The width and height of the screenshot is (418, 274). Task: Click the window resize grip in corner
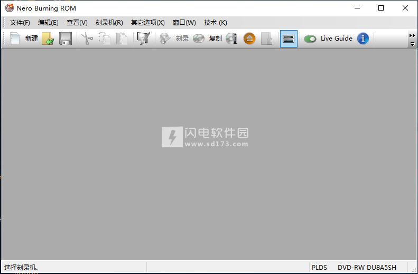click(414, 270)
